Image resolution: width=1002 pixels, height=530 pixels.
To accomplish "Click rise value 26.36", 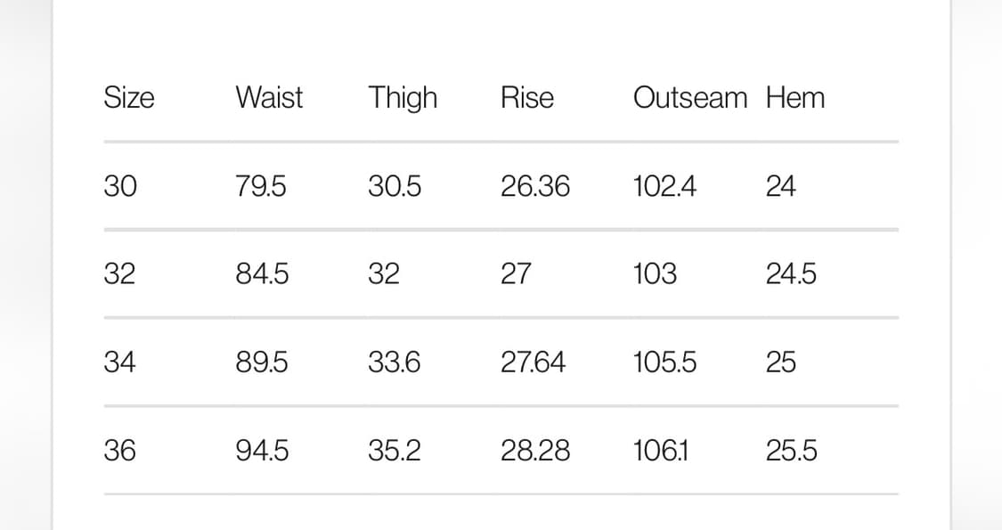I will click(x=535, y=187).
